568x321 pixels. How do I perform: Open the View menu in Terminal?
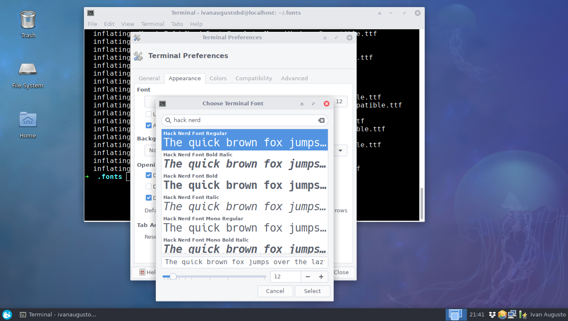[x=128, y=24]
